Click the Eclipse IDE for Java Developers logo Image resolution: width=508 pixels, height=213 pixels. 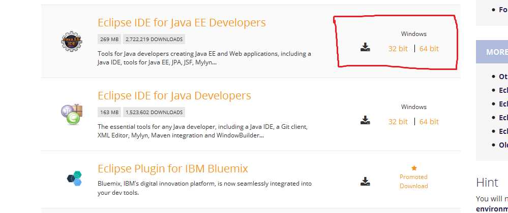[72, 114]
